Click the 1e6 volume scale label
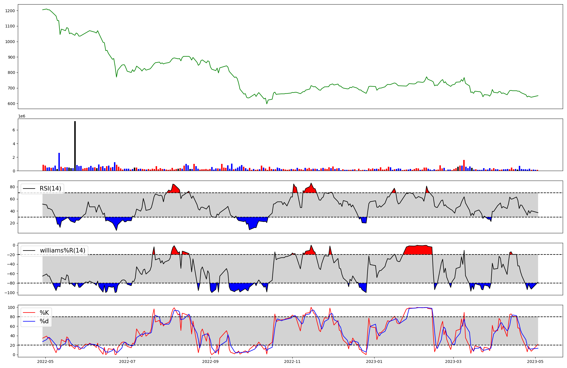This screenshot has width=567, height=368. [x=22, y=116]
